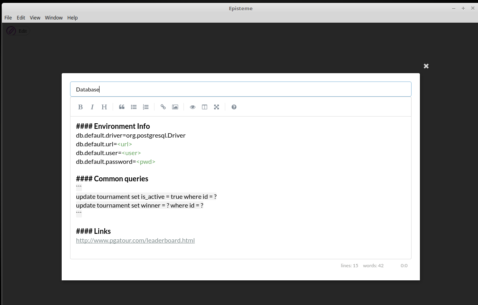Insert an image using the picture icon
This screenshot has height=305, width=478.
click(175, 107)
